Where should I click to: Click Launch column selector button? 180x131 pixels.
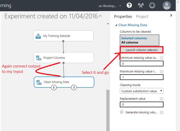(142, 50)
